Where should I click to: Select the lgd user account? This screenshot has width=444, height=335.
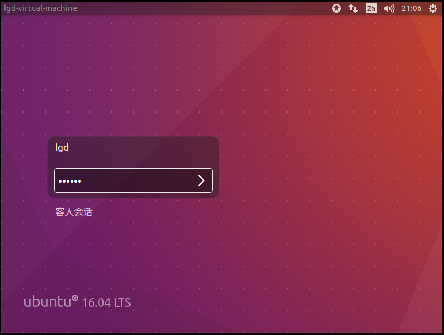coord(62,147)
